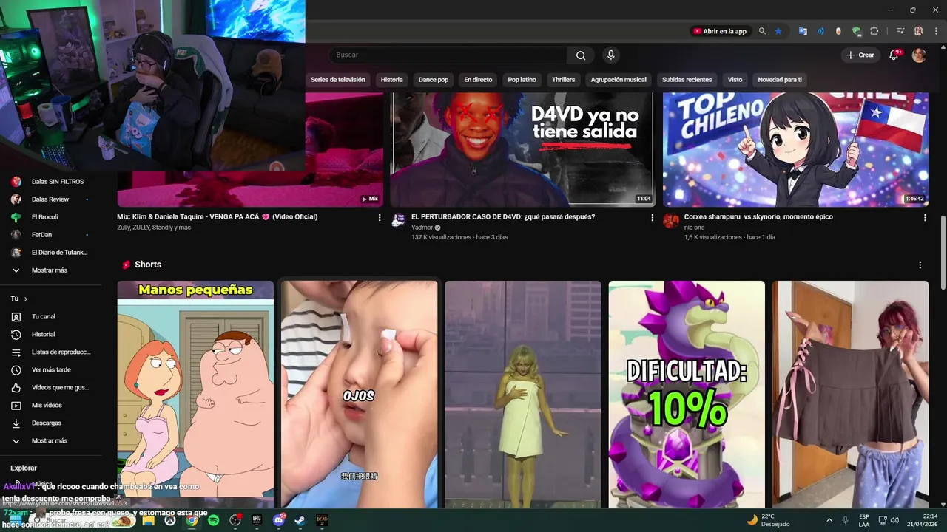Image resolution: width=947 pixels, height=532 pixels.
Task: Click the Yadmor channel avatar
Action: 399,219
